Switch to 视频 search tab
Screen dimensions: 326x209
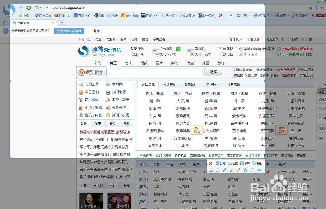(x=144, y=63)
